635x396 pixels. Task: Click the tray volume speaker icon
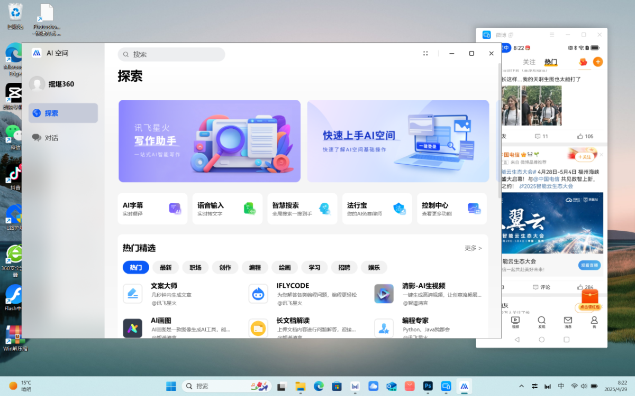pos(584,386)
